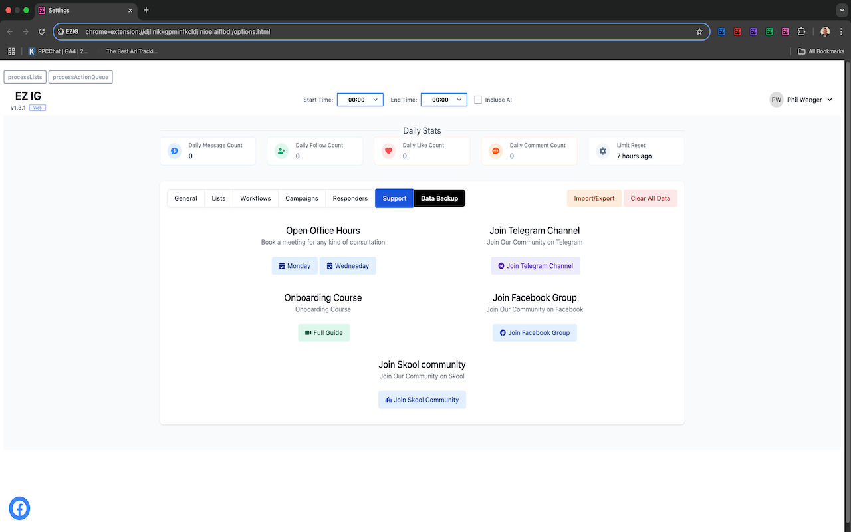The height and width of the screenshot is (532, 851).
Task: Open the End Time dropdown
Action: 443,99
